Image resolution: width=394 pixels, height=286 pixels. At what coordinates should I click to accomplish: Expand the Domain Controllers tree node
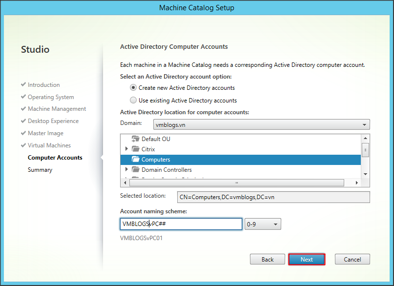127,170
